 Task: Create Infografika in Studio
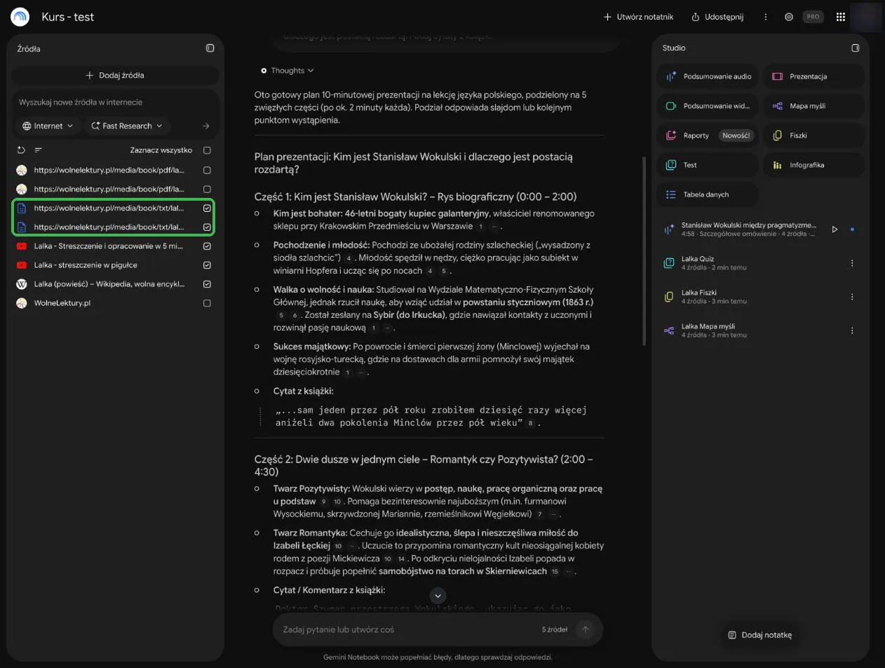click(x=813, y=165)
